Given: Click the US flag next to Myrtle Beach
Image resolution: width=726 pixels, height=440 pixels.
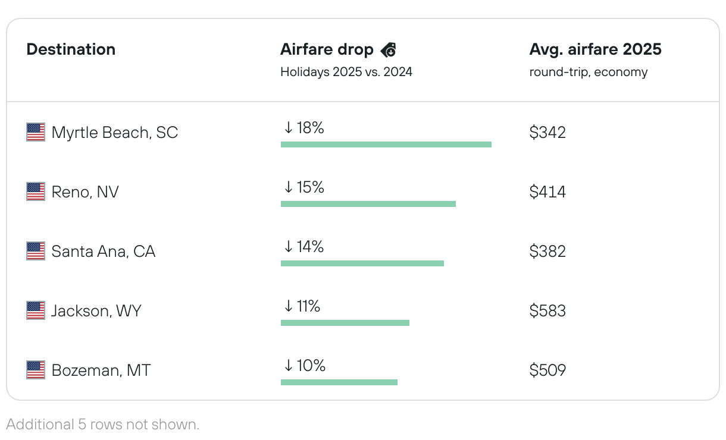Looking at the screenshot, I should pyautogui.click(x=36, y=132).
